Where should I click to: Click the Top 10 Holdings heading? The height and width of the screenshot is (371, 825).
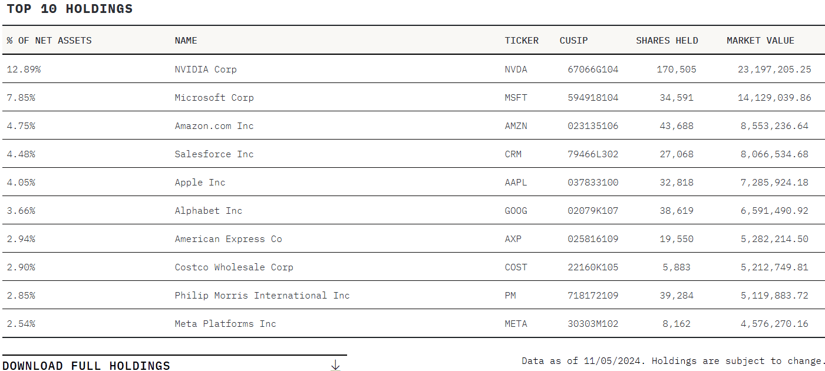70,9
